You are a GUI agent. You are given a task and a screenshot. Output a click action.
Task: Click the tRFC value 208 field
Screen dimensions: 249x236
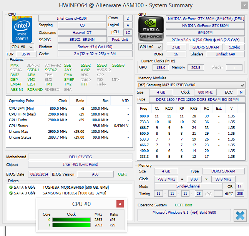pos(240,194)
